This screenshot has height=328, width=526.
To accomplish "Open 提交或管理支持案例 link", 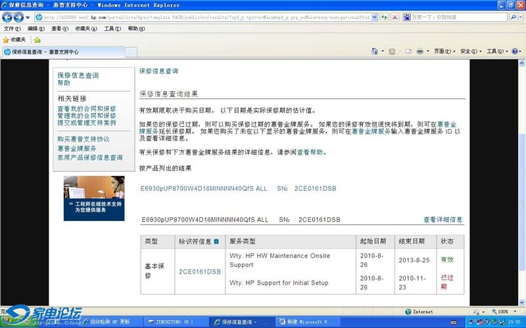I will tap(87, 123).
